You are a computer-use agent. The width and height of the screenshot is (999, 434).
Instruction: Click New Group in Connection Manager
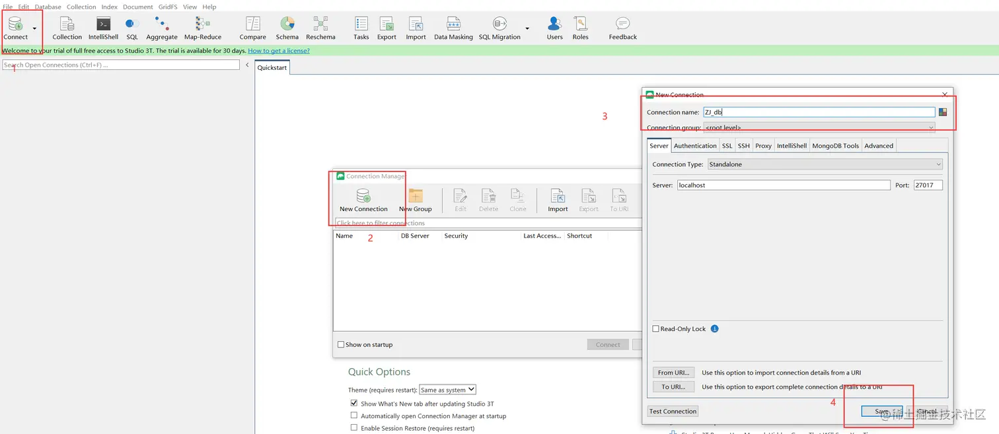[x=415, y=201]
